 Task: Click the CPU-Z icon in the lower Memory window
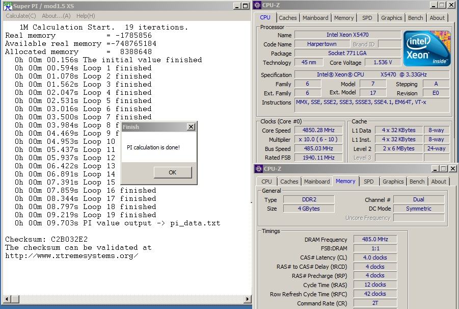(259, 169)
